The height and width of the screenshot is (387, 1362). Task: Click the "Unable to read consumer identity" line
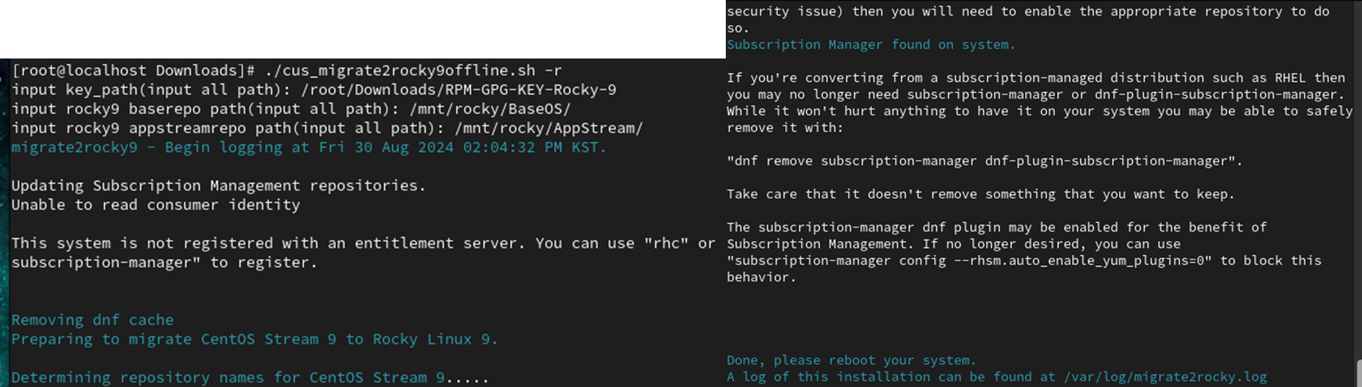(155, 205)
